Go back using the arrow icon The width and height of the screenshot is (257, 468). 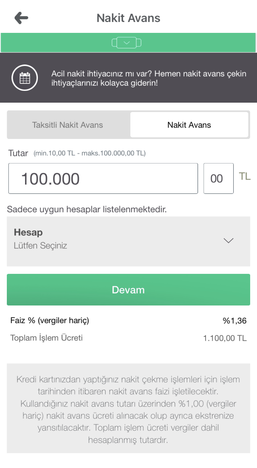point(21,18)
